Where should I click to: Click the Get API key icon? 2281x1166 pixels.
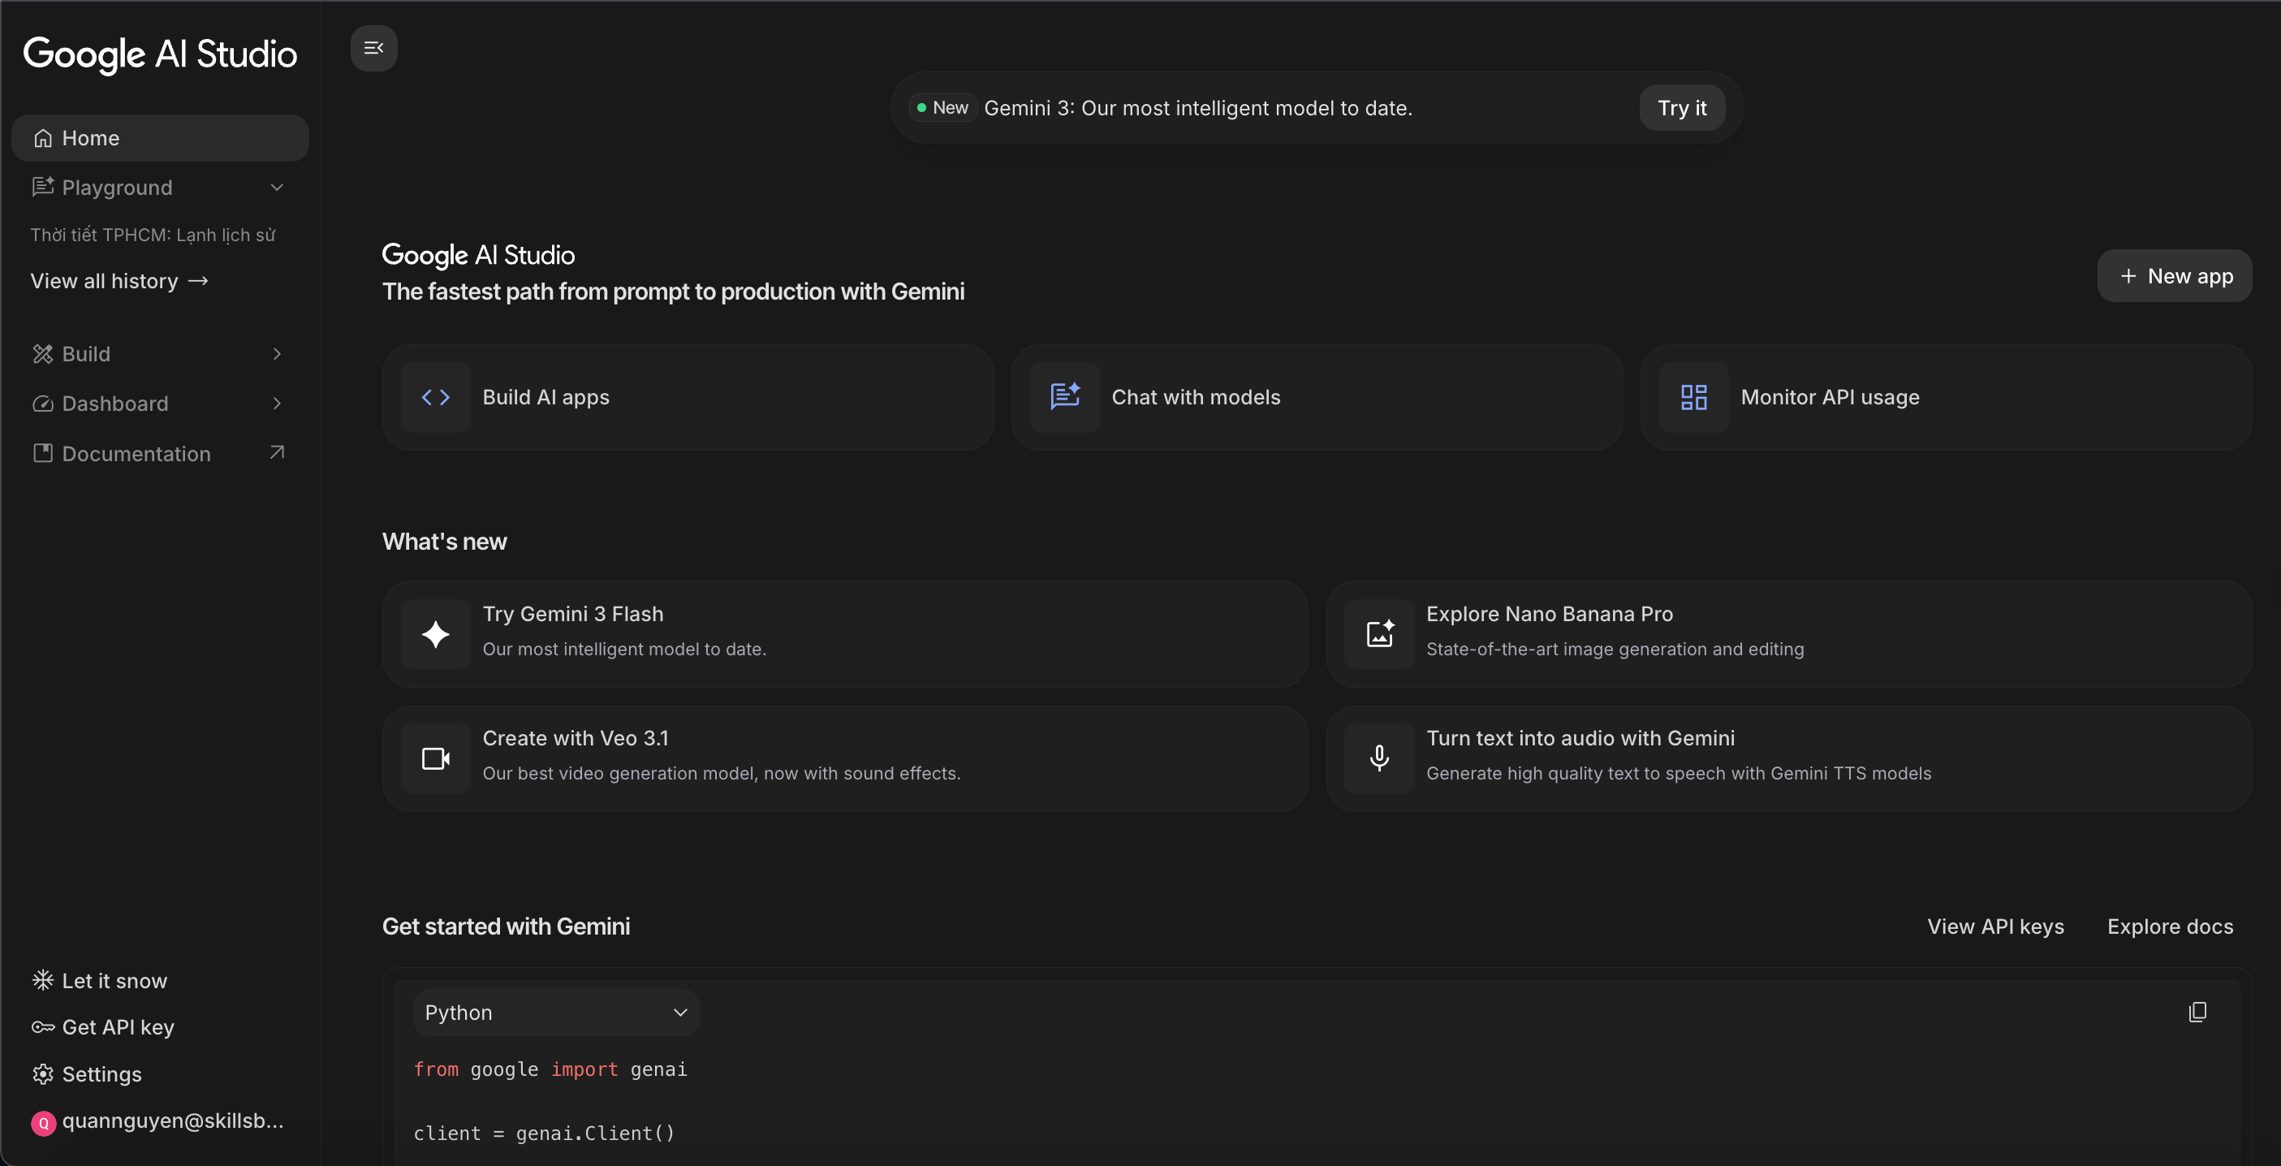point(42,1027)
